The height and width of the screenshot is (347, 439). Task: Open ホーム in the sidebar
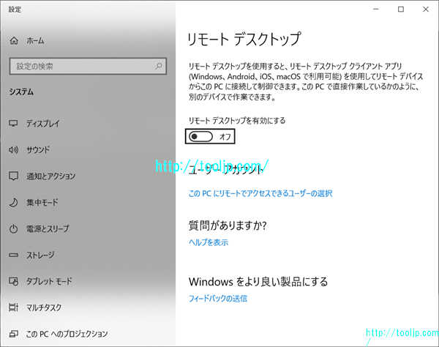pos(35,41)
